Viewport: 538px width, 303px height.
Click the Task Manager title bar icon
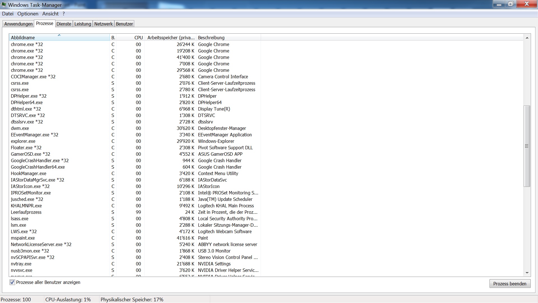[4, 4]
